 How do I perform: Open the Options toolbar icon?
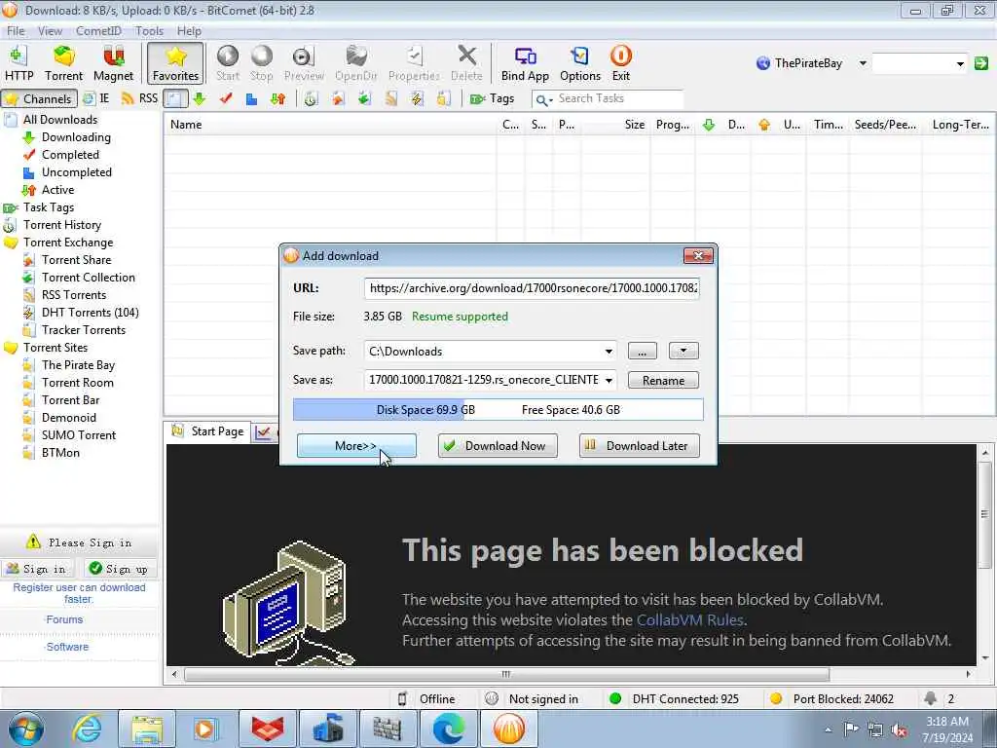pyautogui.click(x=580, y=63)
